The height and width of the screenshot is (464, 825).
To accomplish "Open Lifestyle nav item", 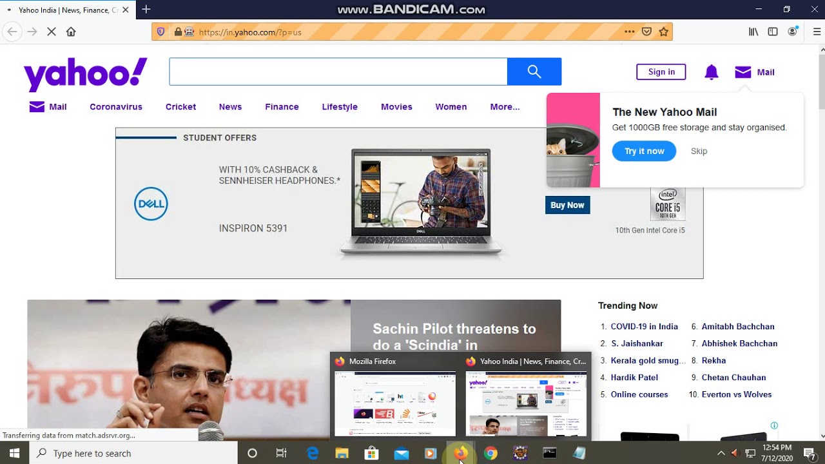I will pos(340,107).
